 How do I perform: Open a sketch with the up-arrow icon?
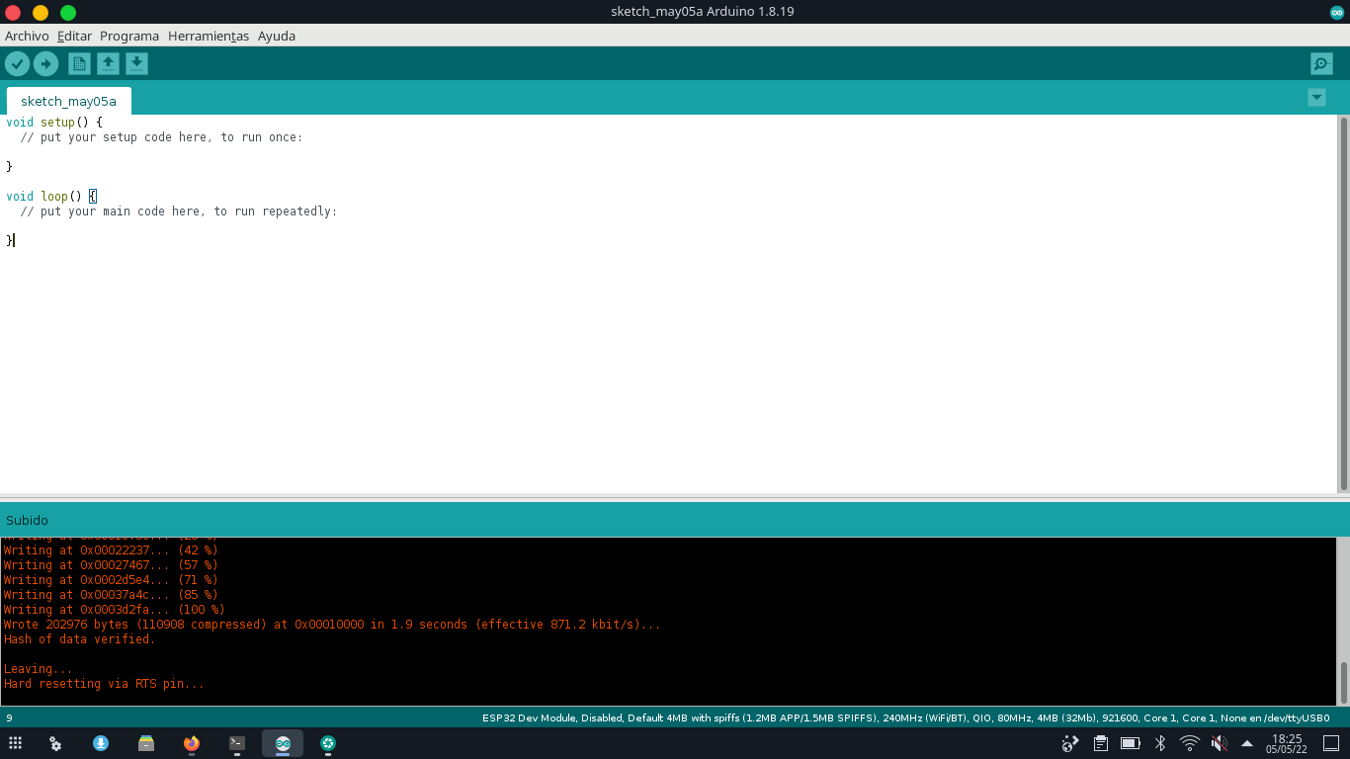[108, 64]
